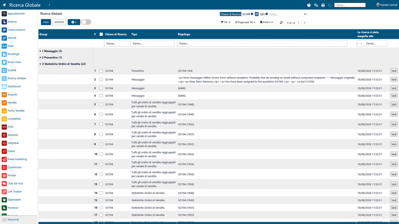This screenshot has width=399, height=224.
Task: Select checkbox for row 13
Action: coord(101,184)
